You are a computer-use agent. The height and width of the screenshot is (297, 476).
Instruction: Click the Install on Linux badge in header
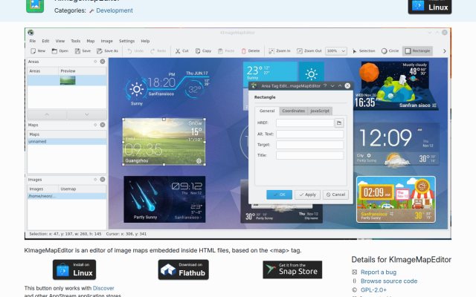point(430,6)
